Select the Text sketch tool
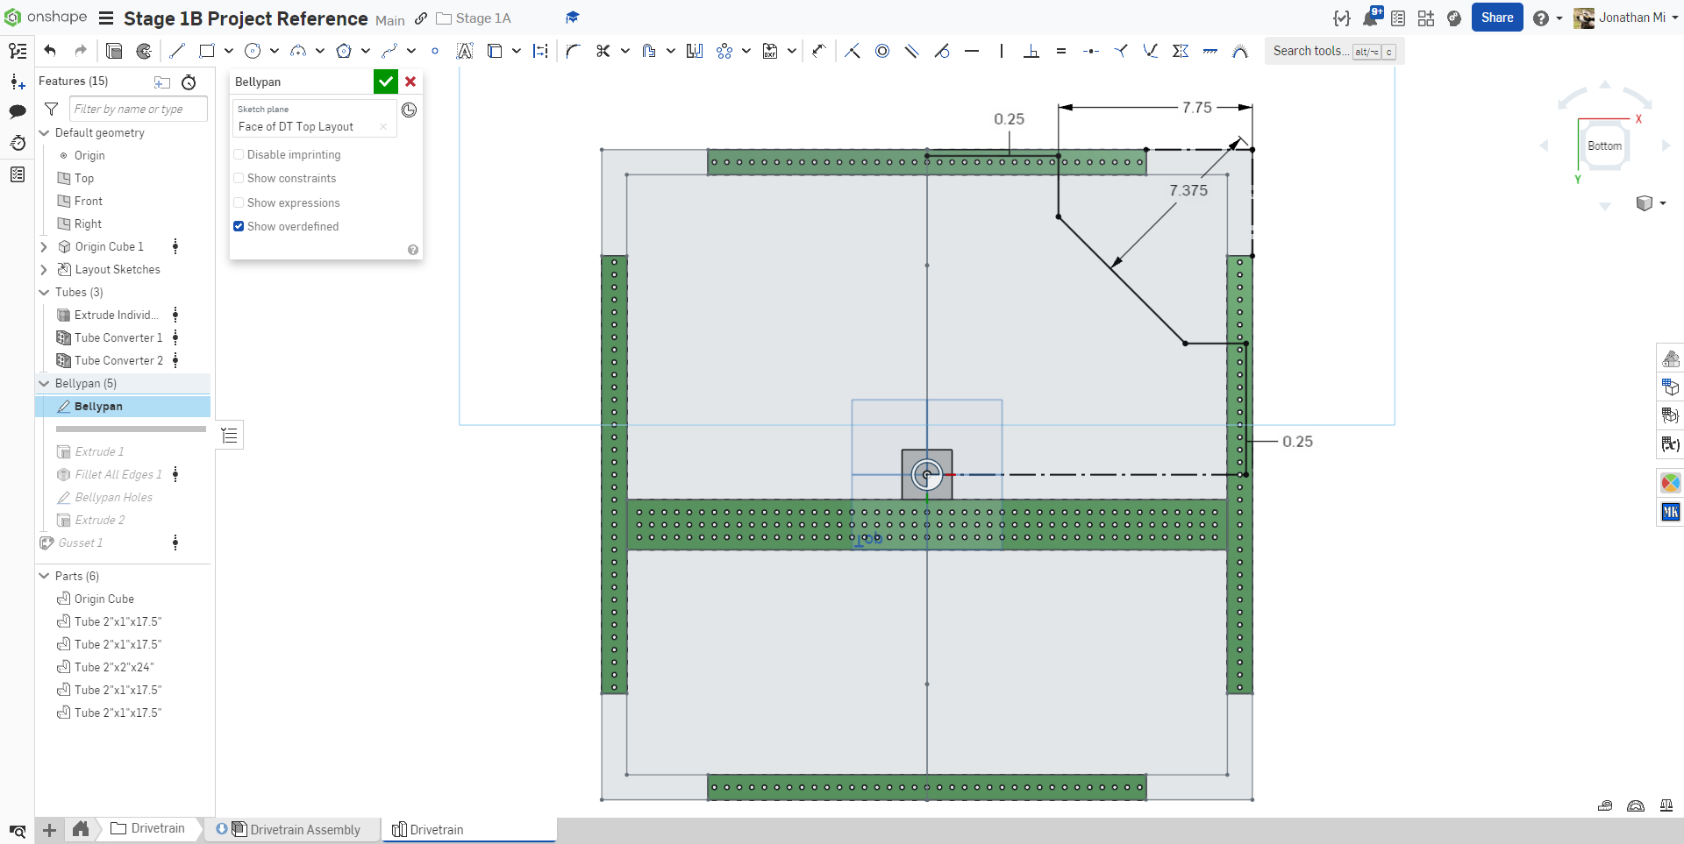Viewport: 1684px width, 844px height. click(465, 51)
